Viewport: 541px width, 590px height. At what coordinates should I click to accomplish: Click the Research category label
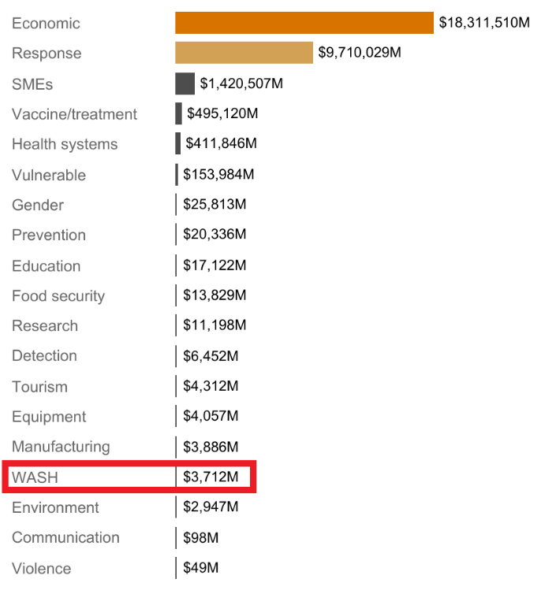click(x=45, y=326)
